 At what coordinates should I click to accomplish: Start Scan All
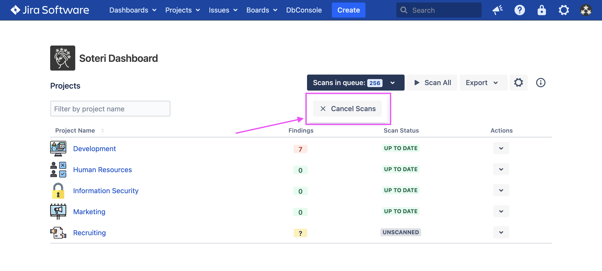[x=432, y=83]
